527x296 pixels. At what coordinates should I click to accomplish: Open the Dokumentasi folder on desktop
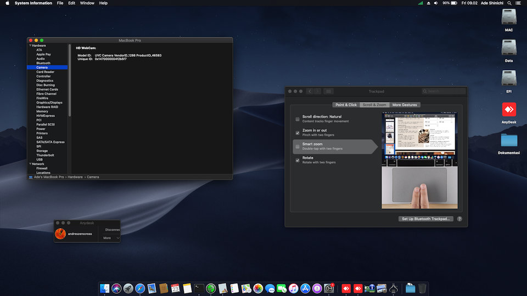509,141
